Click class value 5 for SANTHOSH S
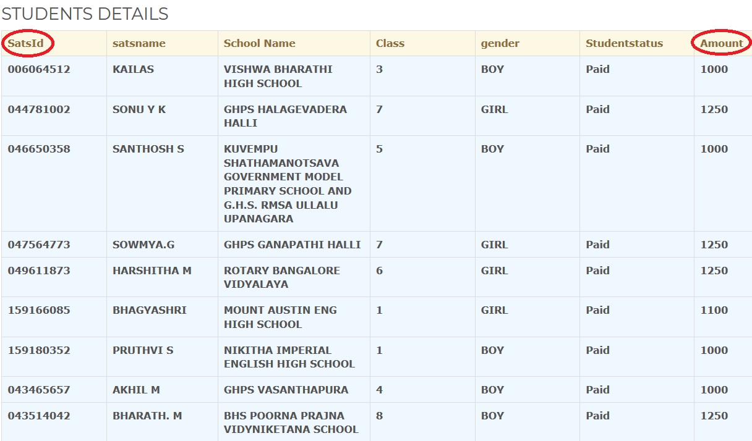Viewport: 752px width, 441px height. coord(379,149)
